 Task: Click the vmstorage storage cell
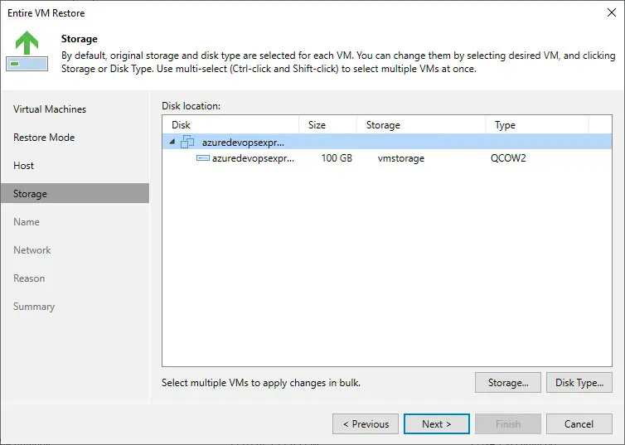point(401,158)
